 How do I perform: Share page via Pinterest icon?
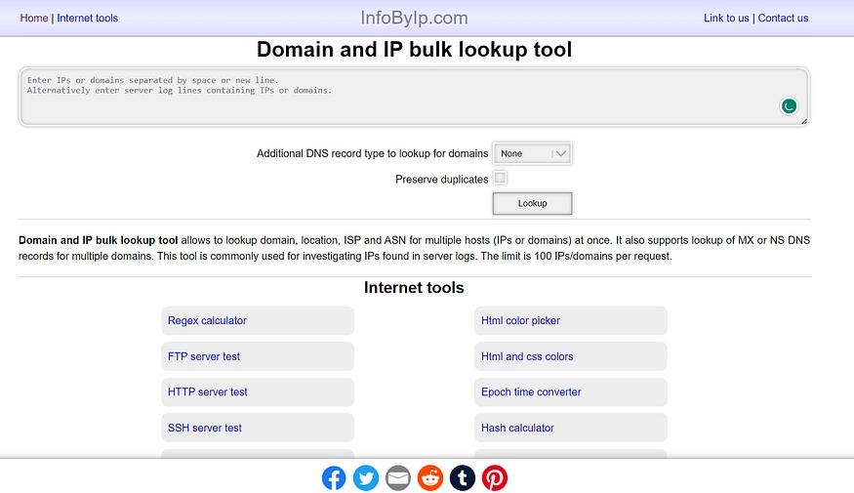coord(495,477)
